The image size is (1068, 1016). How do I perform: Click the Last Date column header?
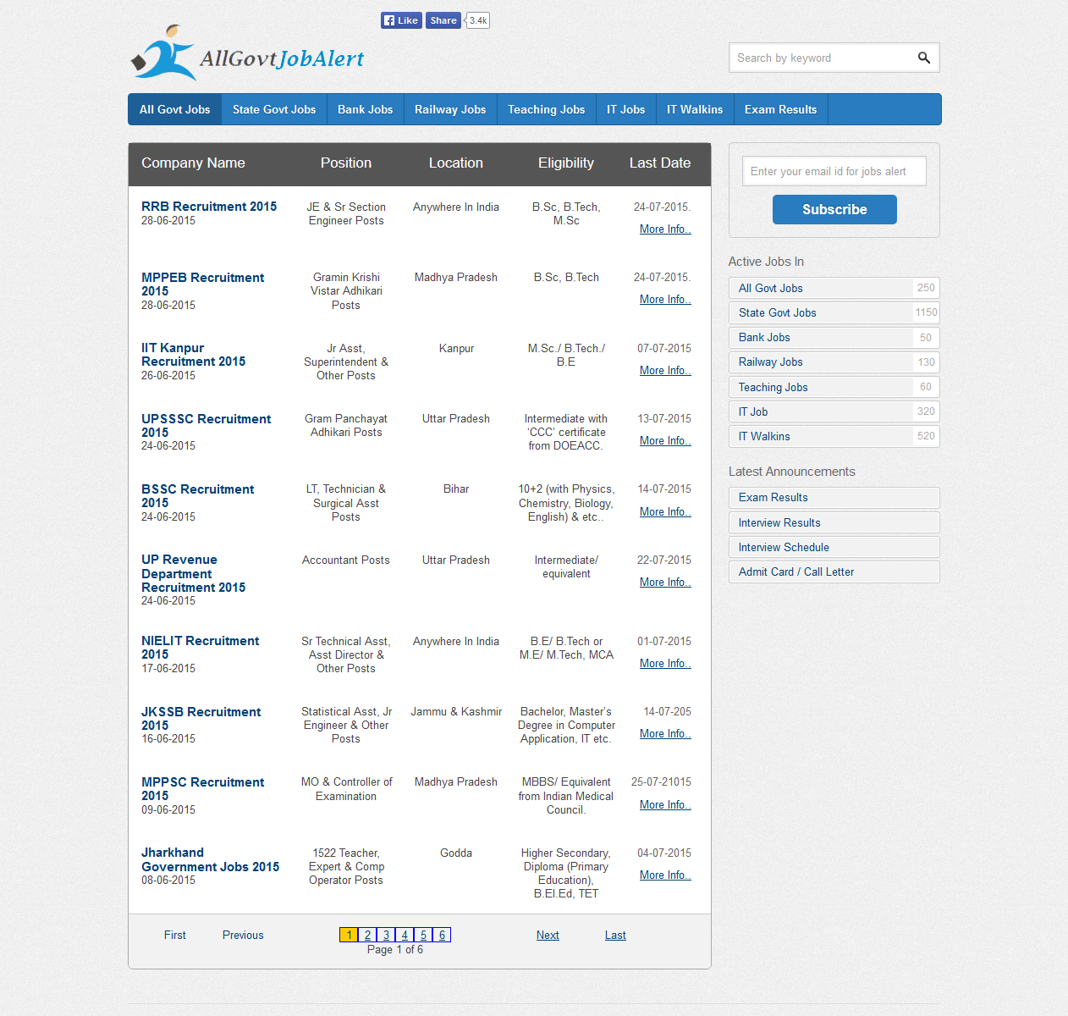660,163
